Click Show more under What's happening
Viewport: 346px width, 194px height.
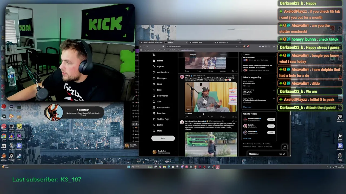click(x=247, y=107)
